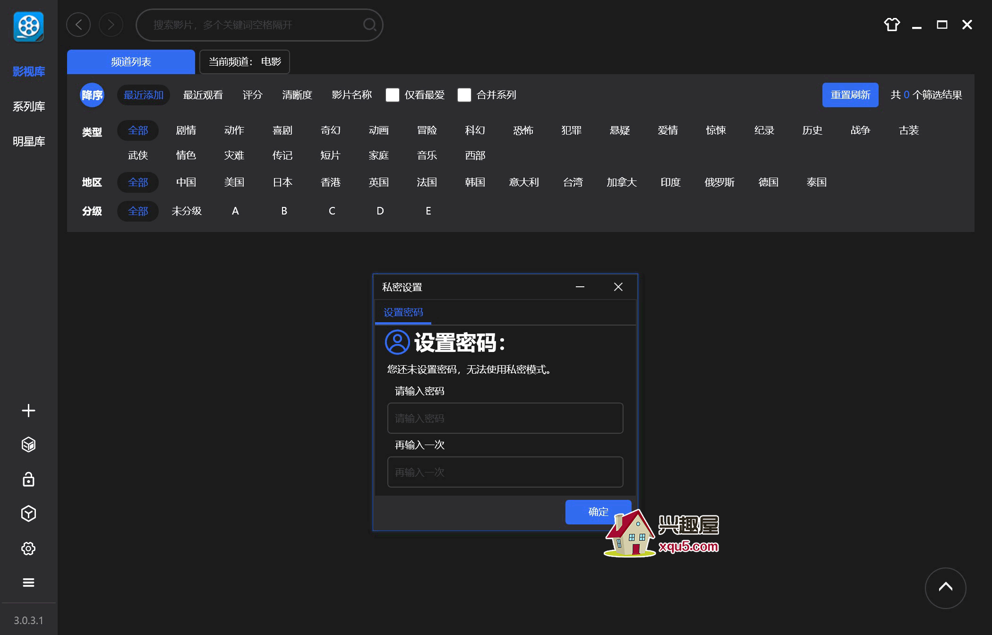Select the 设置密码 tab in dialog

(403, 312)
